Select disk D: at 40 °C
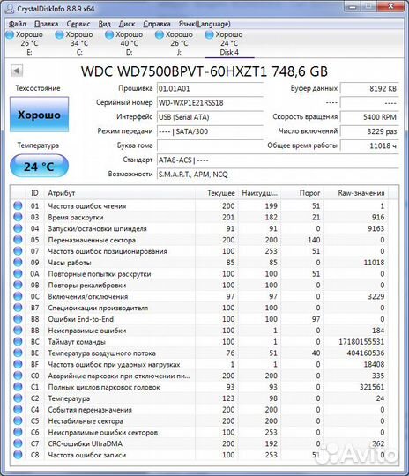 click(124, 43)
